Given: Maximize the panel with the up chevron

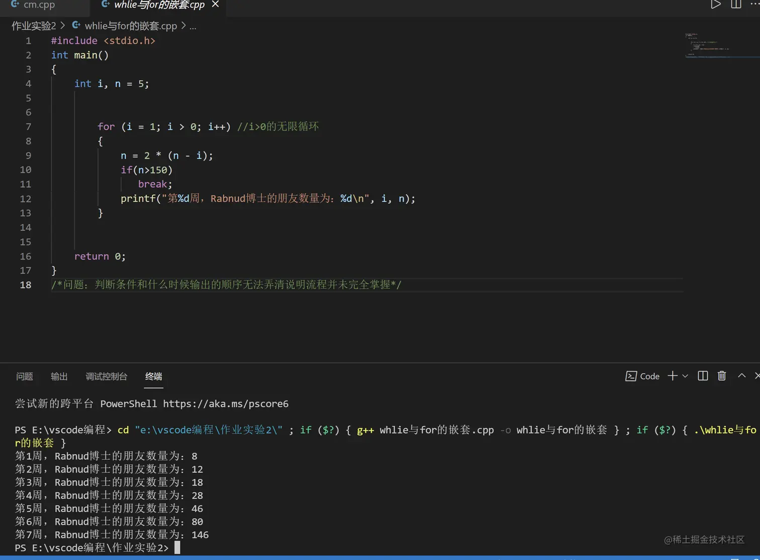Looking at the screenshot, I should coord(741,375).
